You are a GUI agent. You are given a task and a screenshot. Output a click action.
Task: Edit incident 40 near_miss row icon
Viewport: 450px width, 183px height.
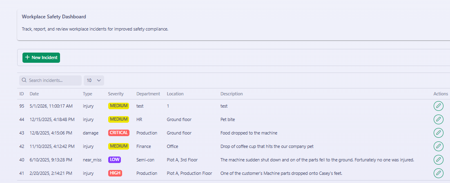click(x=438, y=159)
